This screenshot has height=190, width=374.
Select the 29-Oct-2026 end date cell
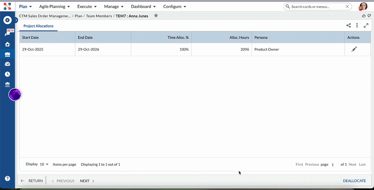click(x=103, y=49)
